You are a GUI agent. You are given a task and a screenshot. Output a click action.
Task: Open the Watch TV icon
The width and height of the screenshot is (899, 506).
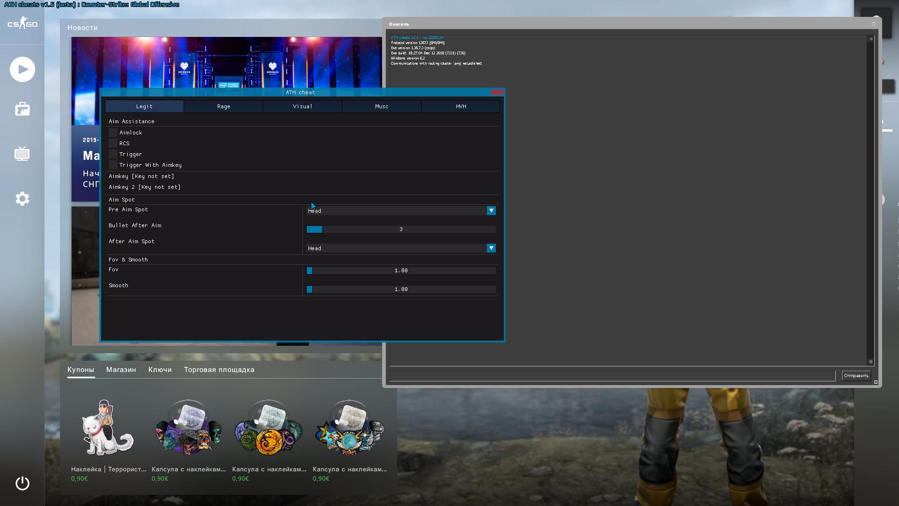coord(22,154)
